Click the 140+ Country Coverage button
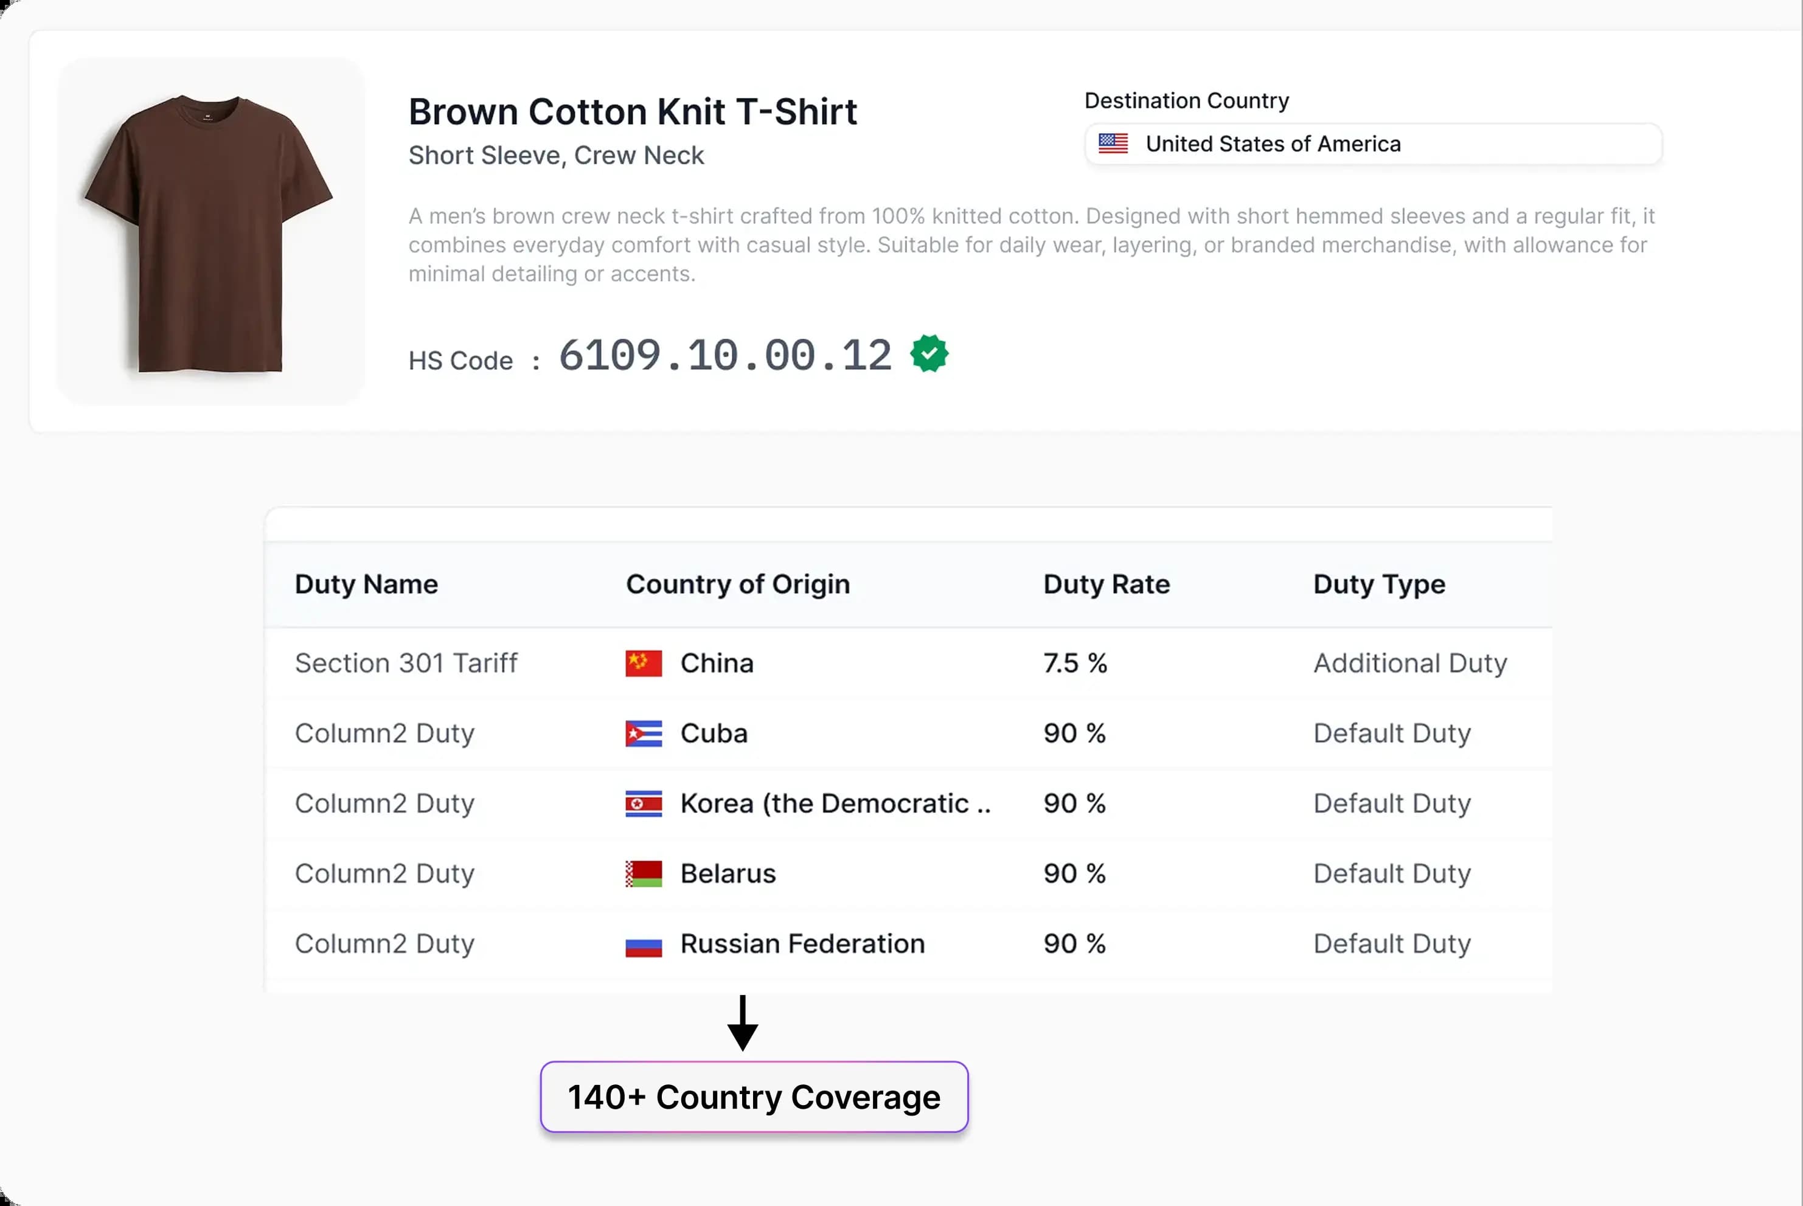The height and width of the screenshot is (1206, 1803). click(754, 1097)
